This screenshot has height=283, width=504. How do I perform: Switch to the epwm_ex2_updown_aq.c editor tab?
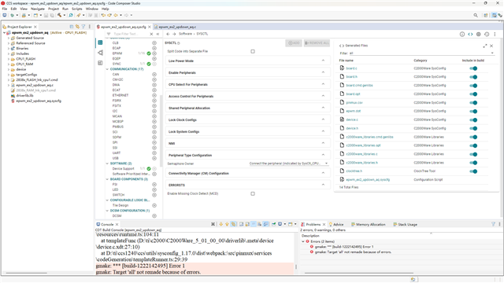177,27
